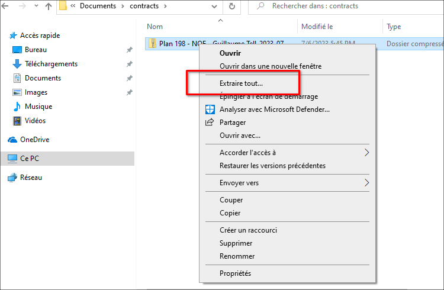Sort by the Modifié le column header
This screenshot has height=290, width=444.
tap(317, 27)
